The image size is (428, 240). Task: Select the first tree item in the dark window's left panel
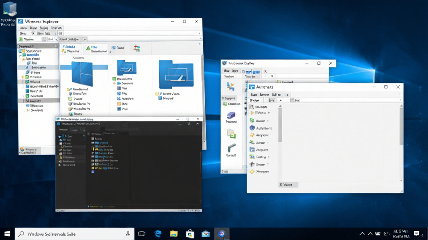pos(66,136)
